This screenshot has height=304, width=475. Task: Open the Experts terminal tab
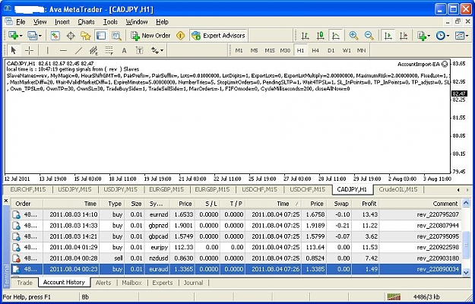163,283
